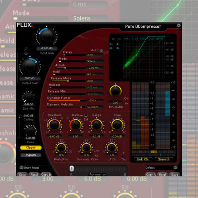Click the Ratio knob
Screen dimensions: 198x198
coord(75,125)
